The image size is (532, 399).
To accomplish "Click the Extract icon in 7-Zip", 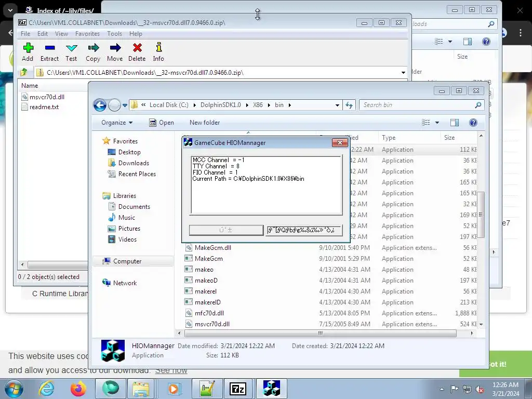I will point(49,51).
